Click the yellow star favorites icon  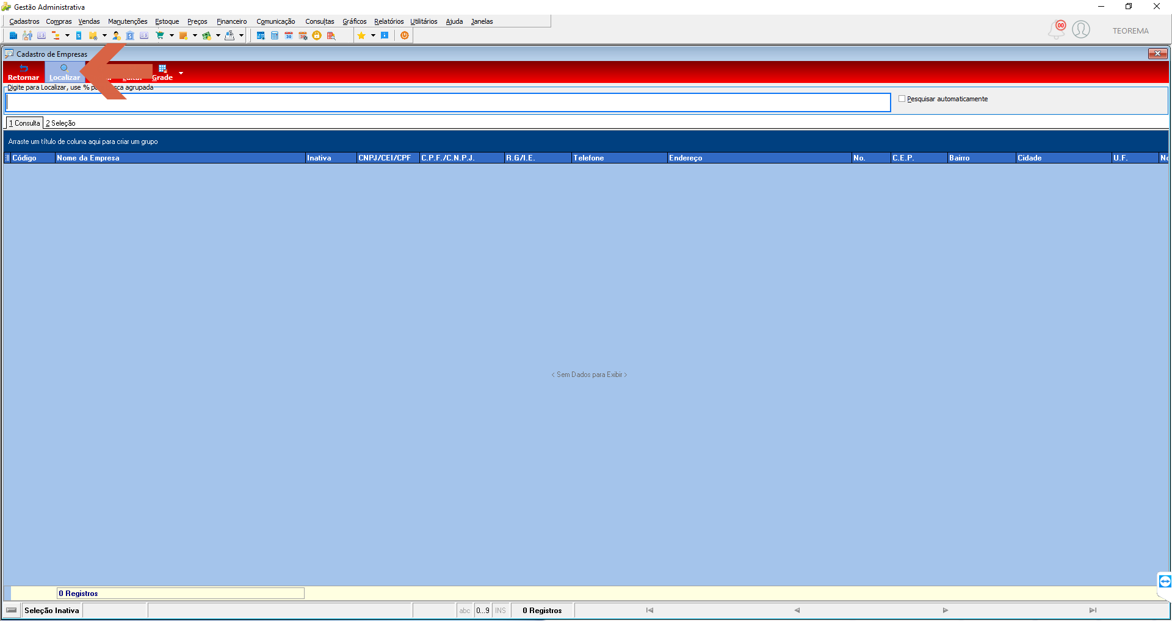(x=361, y=35)
